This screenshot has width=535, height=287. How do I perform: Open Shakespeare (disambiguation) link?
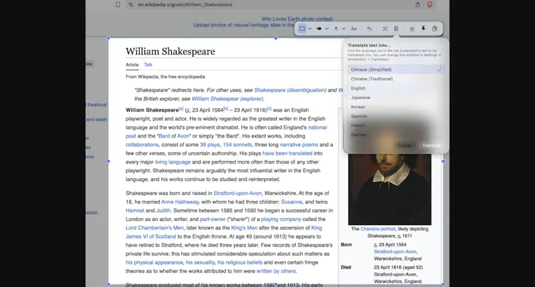[290, 90]
